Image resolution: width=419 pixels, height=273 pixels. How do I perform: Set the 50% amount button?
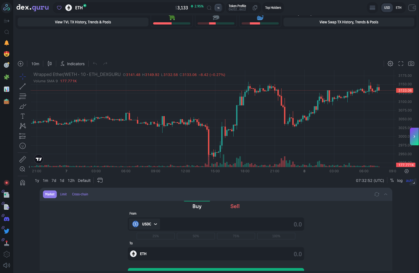point(196,236)
